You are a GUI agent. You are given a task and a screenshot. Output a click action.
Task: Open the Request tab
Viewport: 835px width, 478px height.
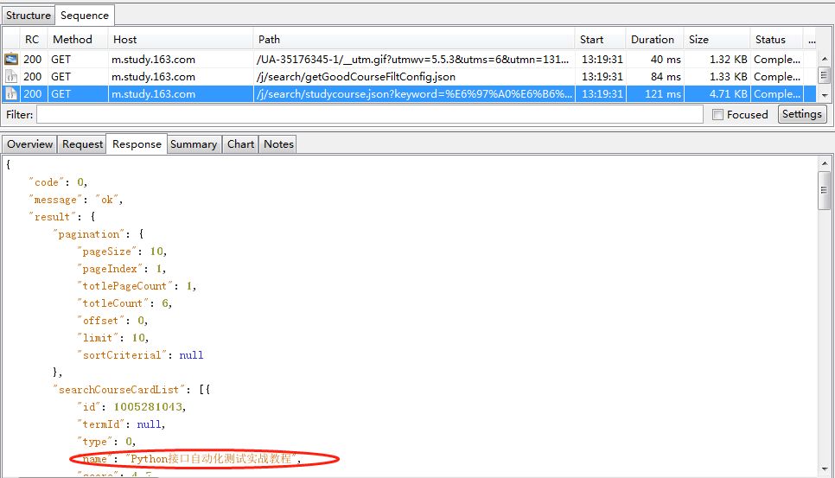tap(82, 144)
